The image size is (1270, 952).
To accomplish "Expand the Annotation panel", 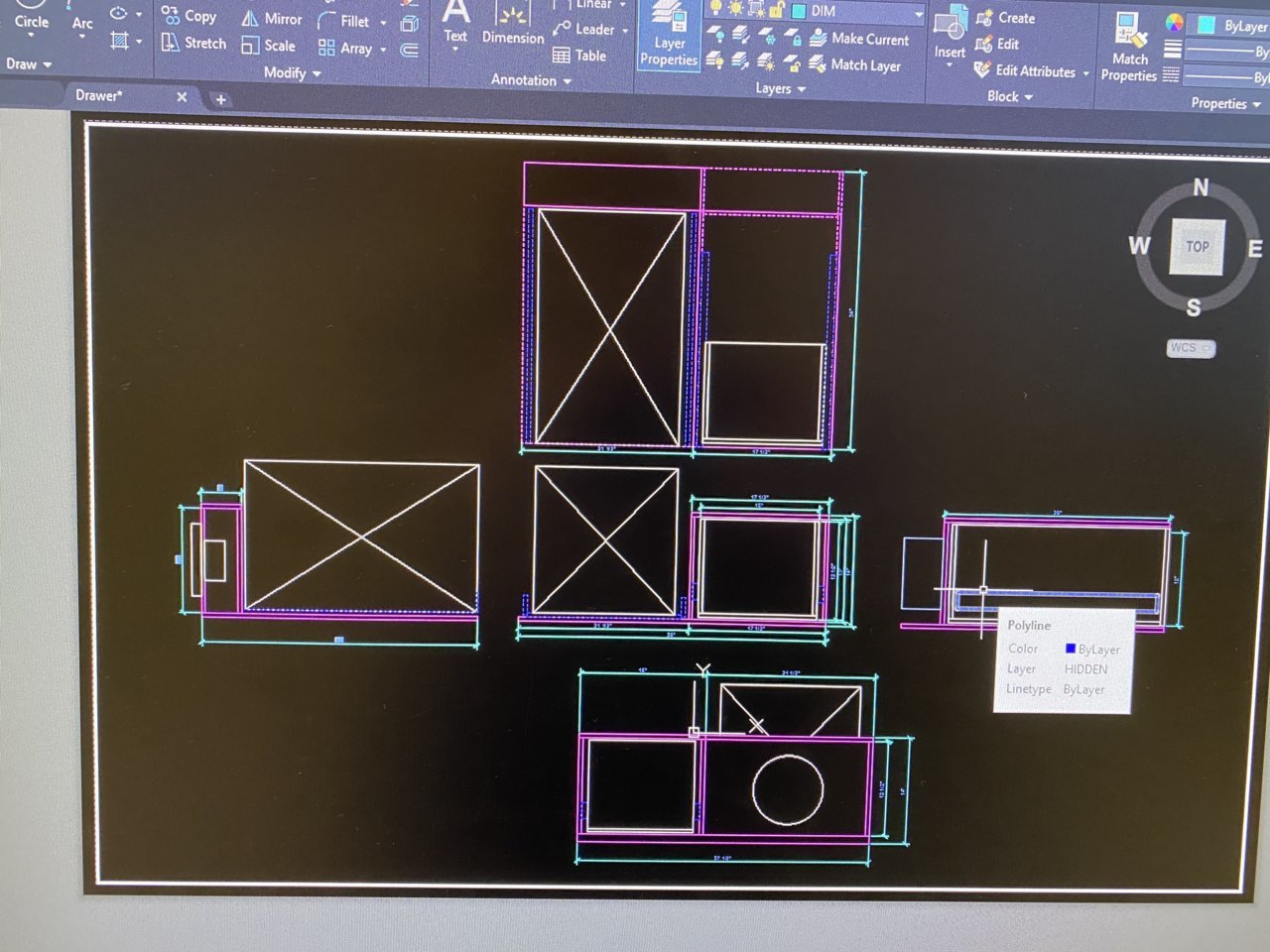I will (x=531, y=79).
